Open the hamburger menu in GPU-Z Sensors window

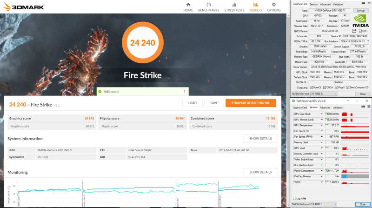369,107
